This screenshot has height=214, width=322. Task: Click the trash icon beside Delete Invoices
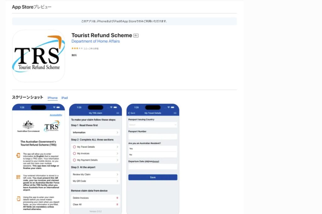click(x=117, y=198)
